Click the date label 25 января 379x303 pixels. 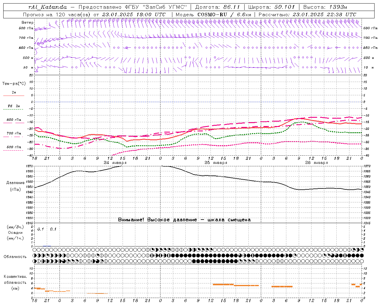(216, 163)
